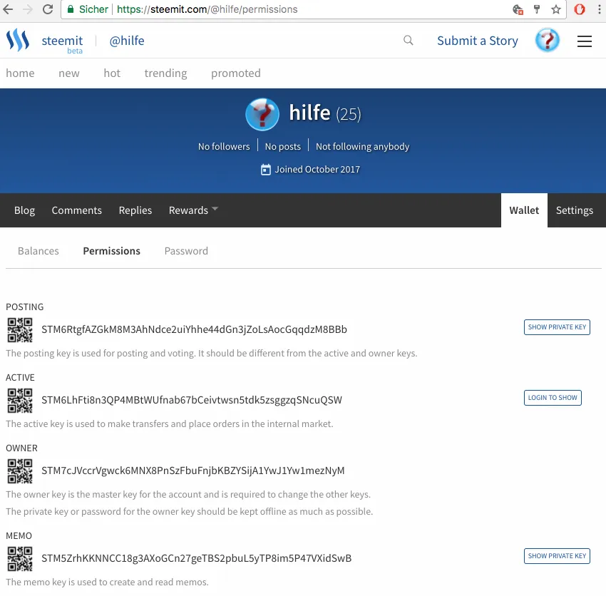Click the hilfe (25) profile name
Image resolution: width=606 pixels, height=596 pixels.
pyautogui.click(x=325, y=113)
